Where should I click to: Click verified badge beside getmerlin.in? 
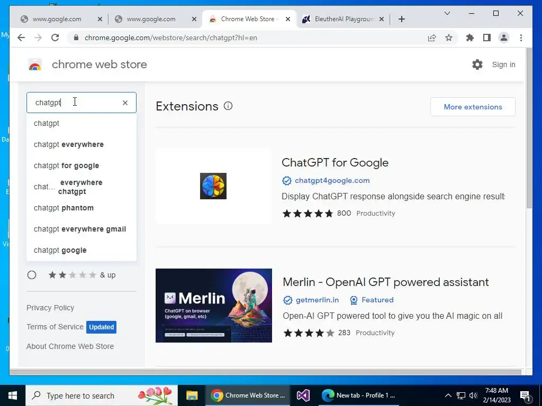287,300
